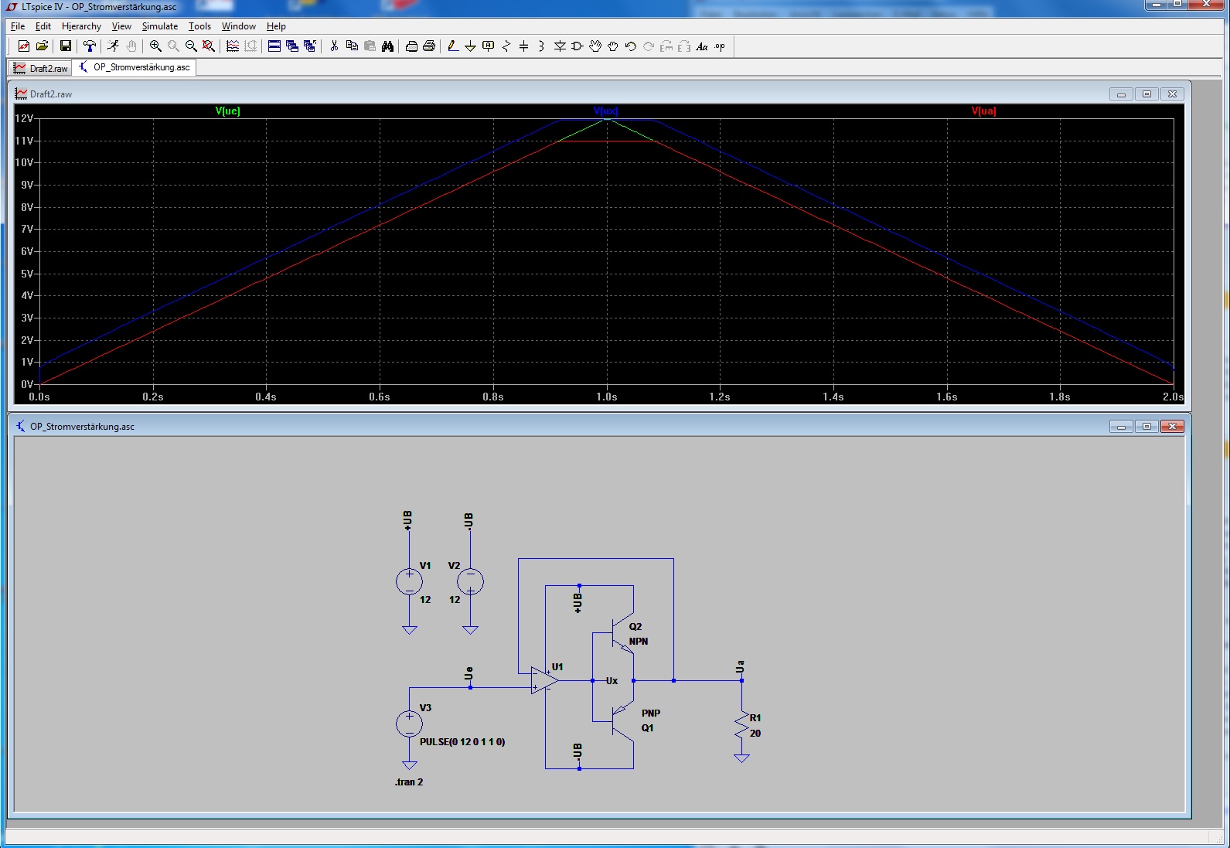Click the Zoom Full Extents icon
This screenshot has width=1230, height=848.
click(x=209, y=46)
